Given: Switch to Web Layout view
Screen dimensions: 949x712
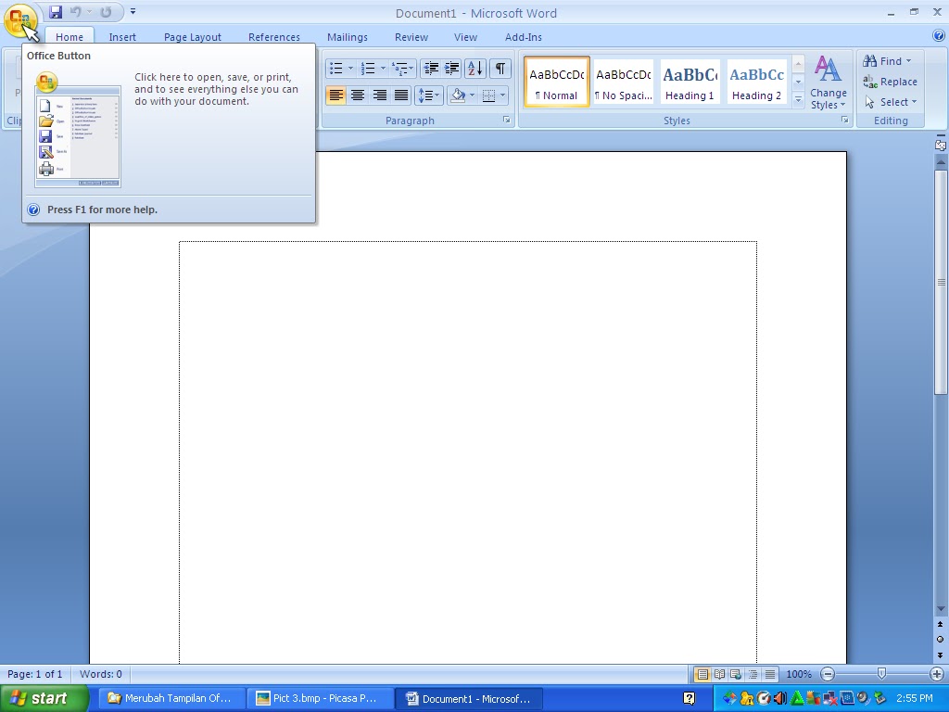Looking at the screenshot, I should tap(735, 674).
